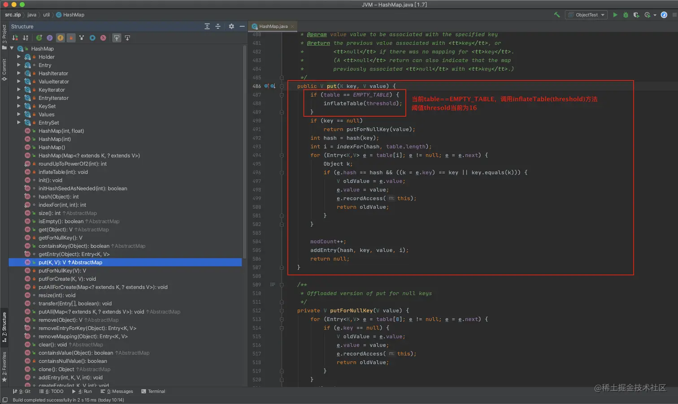Open the 2: Favorites side tab
This screenshot has width=678, height=404.
point(4,367)
